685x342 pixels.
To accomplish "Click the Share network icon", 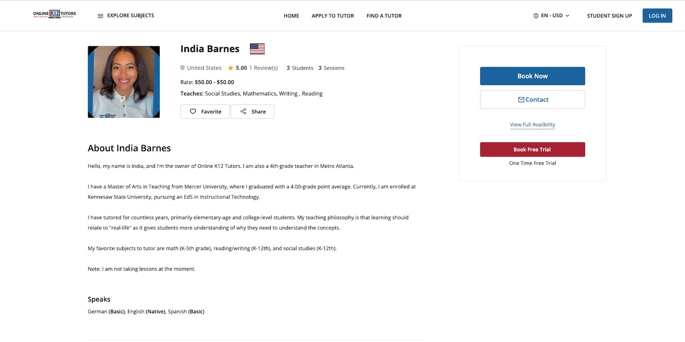I will 243,111.
